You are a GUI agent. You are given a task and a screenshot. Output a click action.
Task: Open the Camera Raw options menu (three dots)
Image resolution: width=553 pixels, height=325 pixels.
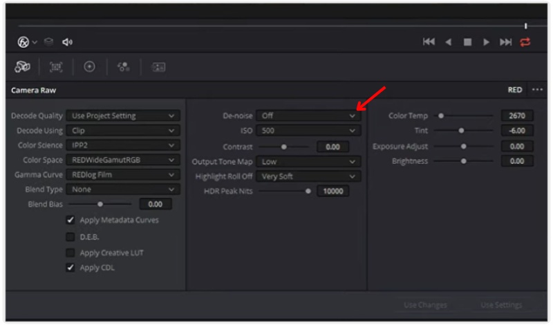(x=537, y=90)
